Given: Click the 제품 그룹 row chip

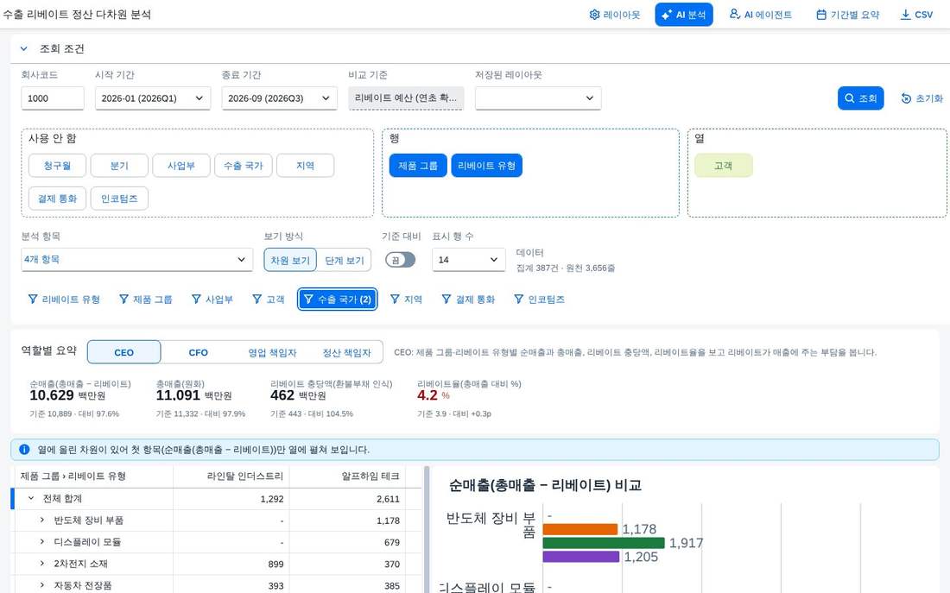Looking at the screenshot, I should point(418,166).
